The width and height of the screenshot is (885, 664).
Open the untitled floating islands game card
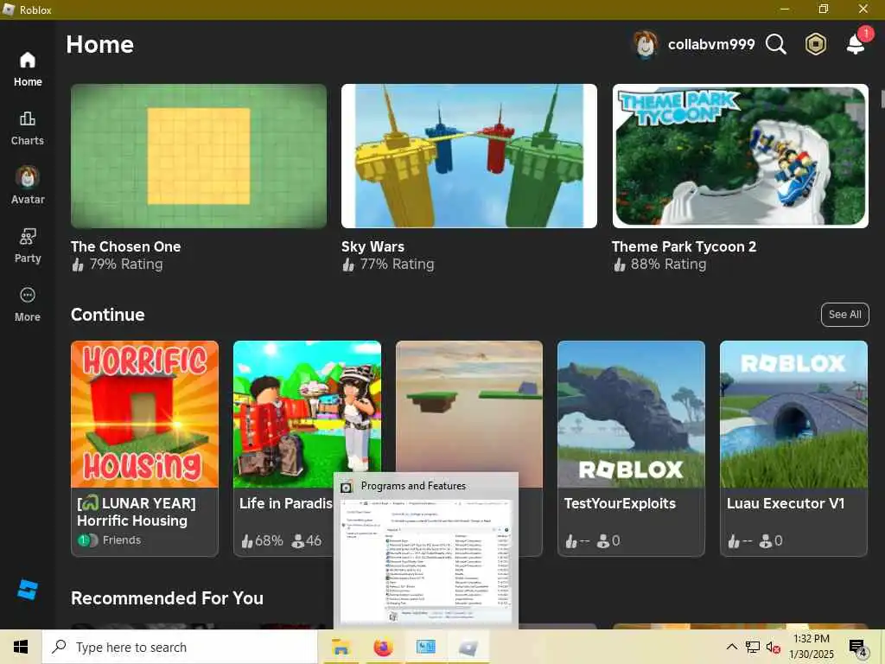pos(469,406)
